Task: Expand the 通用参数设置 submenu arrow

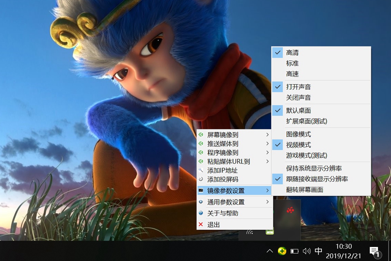Action: (x=267, y=202)
